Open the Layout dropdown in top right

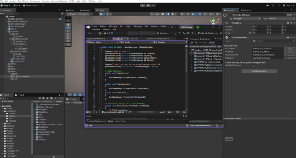(288, 5)
